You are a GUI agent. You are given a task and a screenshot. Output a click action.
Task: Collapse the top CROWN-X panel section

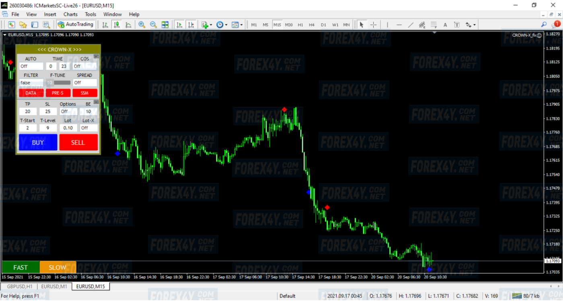[96, 57]
